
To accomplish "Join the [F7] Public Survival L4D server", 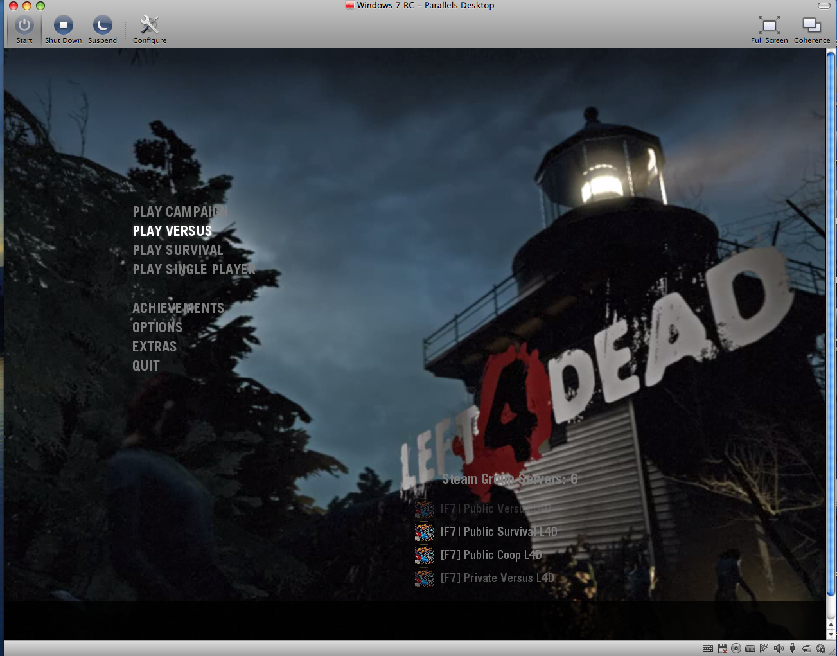I will coord(499,532).
